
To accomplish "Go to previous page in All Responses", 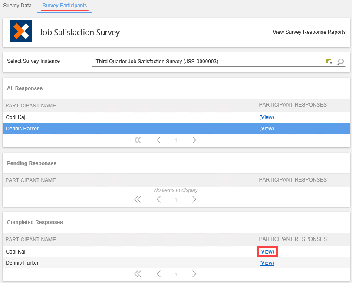I will click(x=159, y=140).
